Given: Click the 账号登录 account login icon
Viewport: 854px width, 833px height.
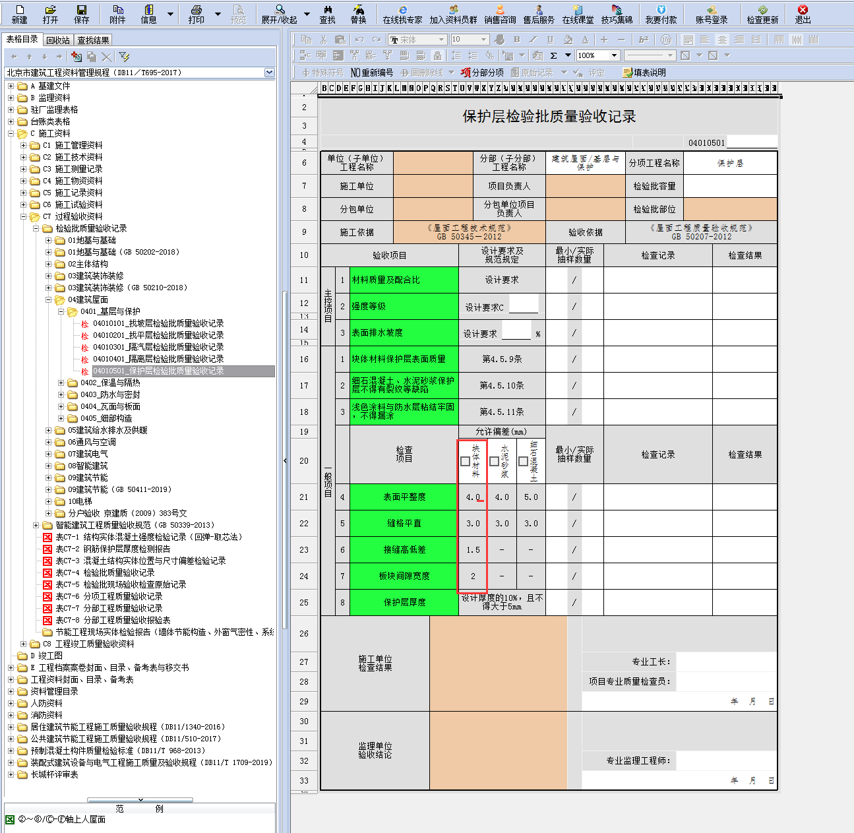Looking at the screenshot, I should (712, 14).
